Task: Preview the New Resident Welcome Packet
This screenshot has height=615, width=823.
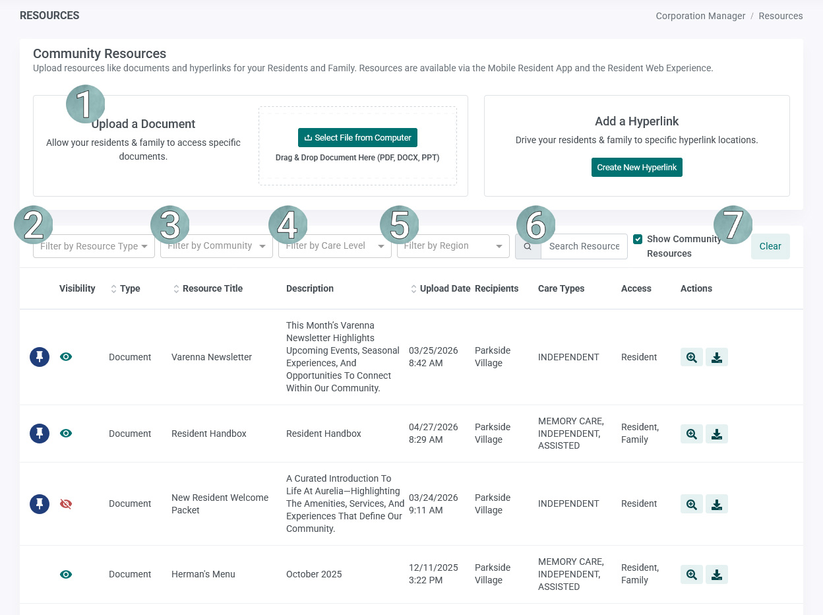Action: (691, 503)
